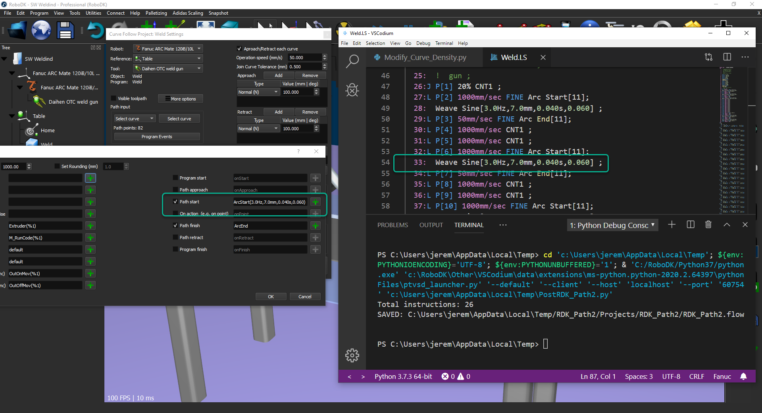Open the Palletizing menu

[x=156, y=13]
